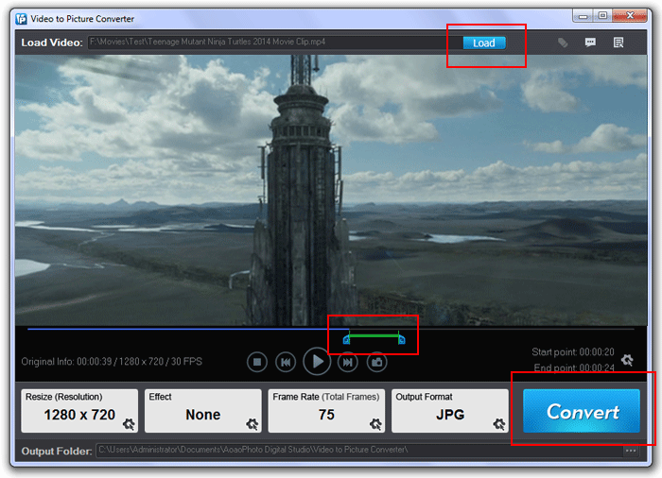
Task: Open the log list icon
Action: [618, 43]
